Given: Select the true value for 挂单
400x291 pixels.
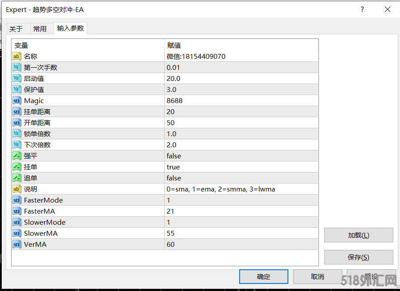Looking at the screenshot, I should pos(173,167).
